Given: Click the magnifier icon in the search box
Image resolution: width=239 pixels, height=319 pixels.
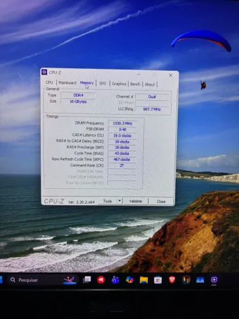Looking at the screenshot, I should coord(13,280).
